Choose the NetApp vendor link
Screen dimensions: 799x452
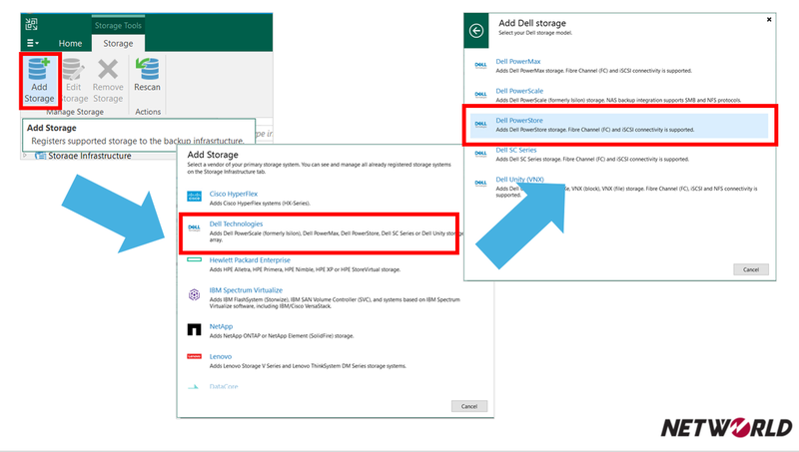pos(221,326)
